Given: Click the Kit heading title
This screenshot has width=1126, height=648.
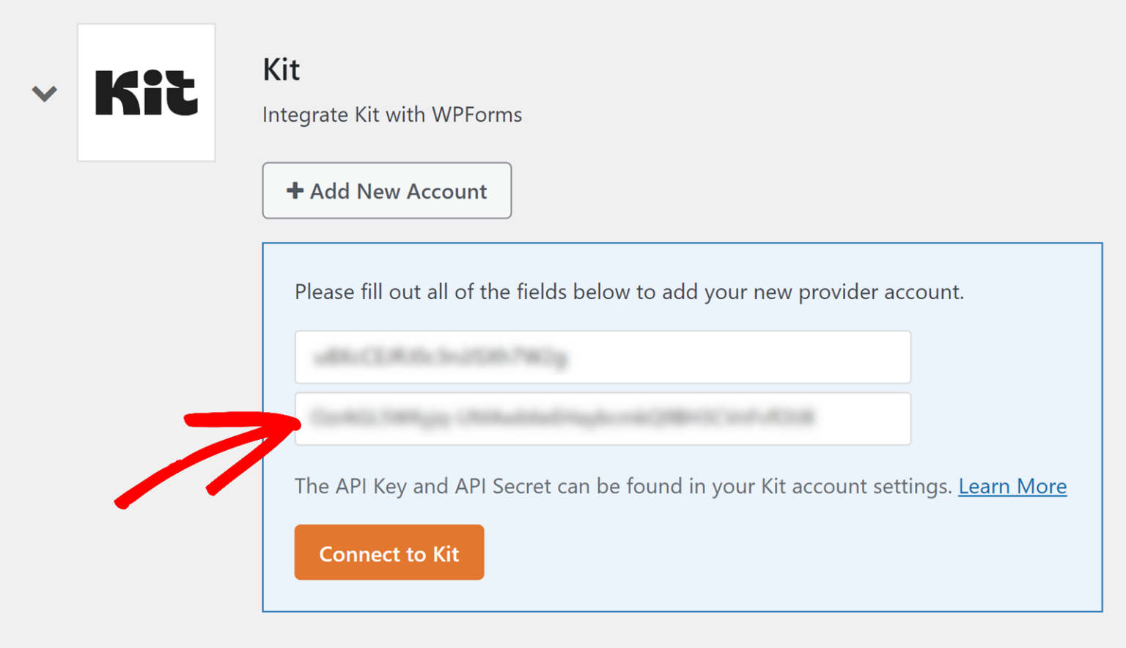Looking at the screenshot, I should [x=281, y=69].
